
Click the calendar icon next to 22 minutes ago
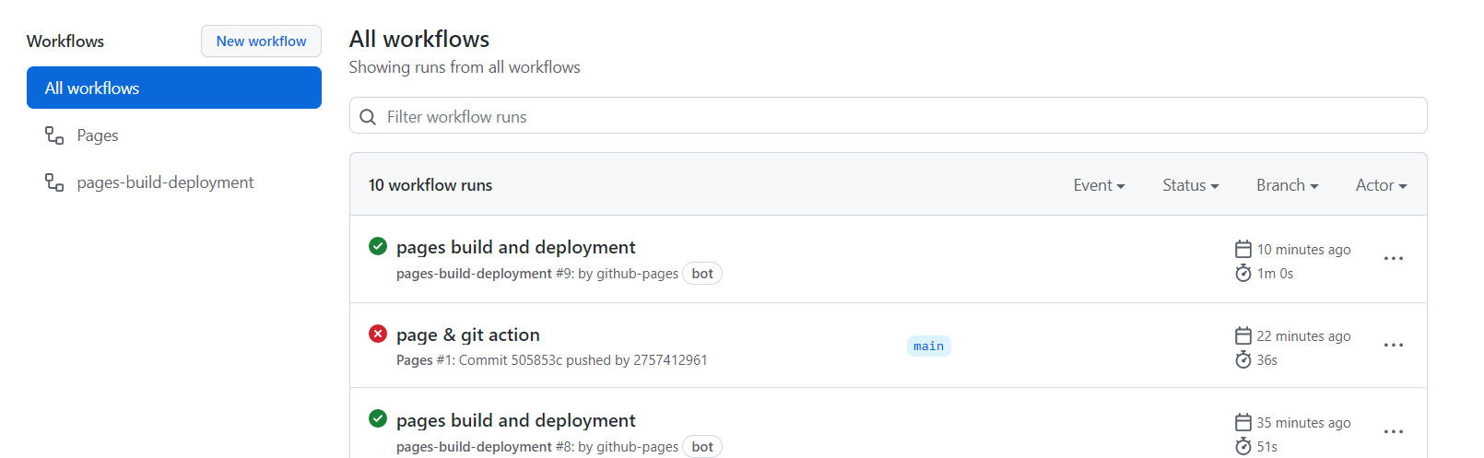click(1243, 335)
